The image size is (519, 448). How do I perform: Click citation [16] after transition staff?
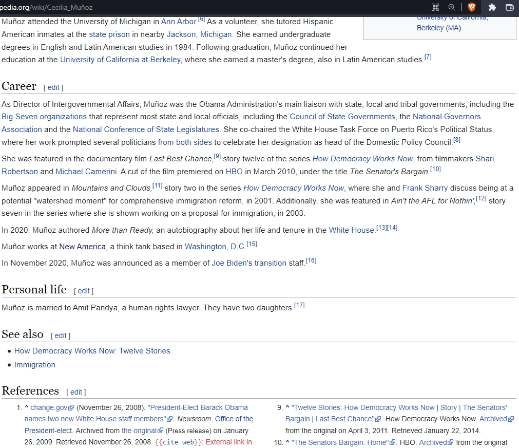[x=311, y=260]
